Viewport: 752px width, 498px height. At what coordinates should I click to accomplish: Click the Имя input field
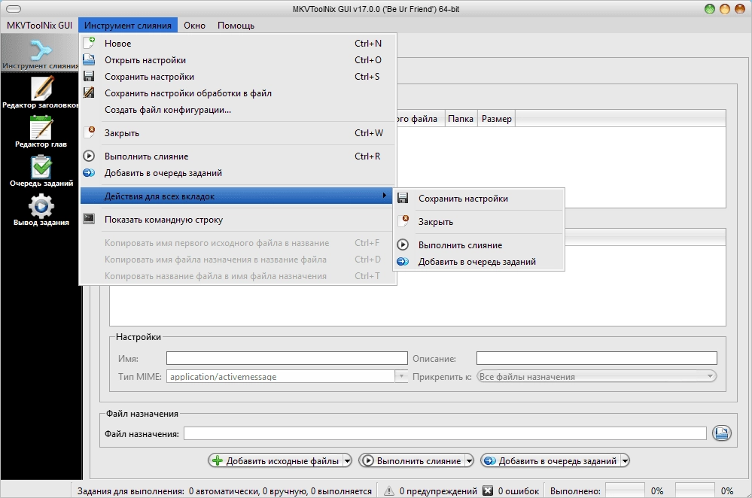click(x=287, y=358)
